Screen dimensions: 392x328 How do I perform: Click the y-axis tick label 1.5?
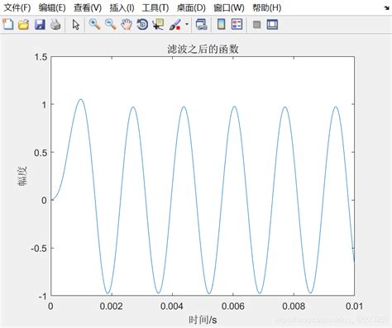pyautogui.click(x=41, y=57)
